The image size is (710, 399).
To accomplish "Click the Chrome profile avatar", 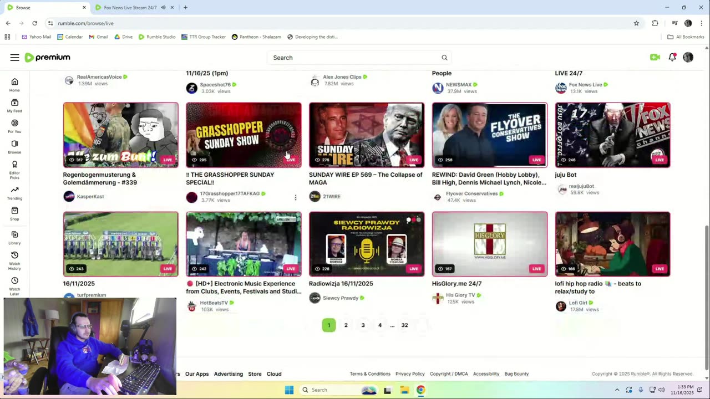I will tap(688, 23).
